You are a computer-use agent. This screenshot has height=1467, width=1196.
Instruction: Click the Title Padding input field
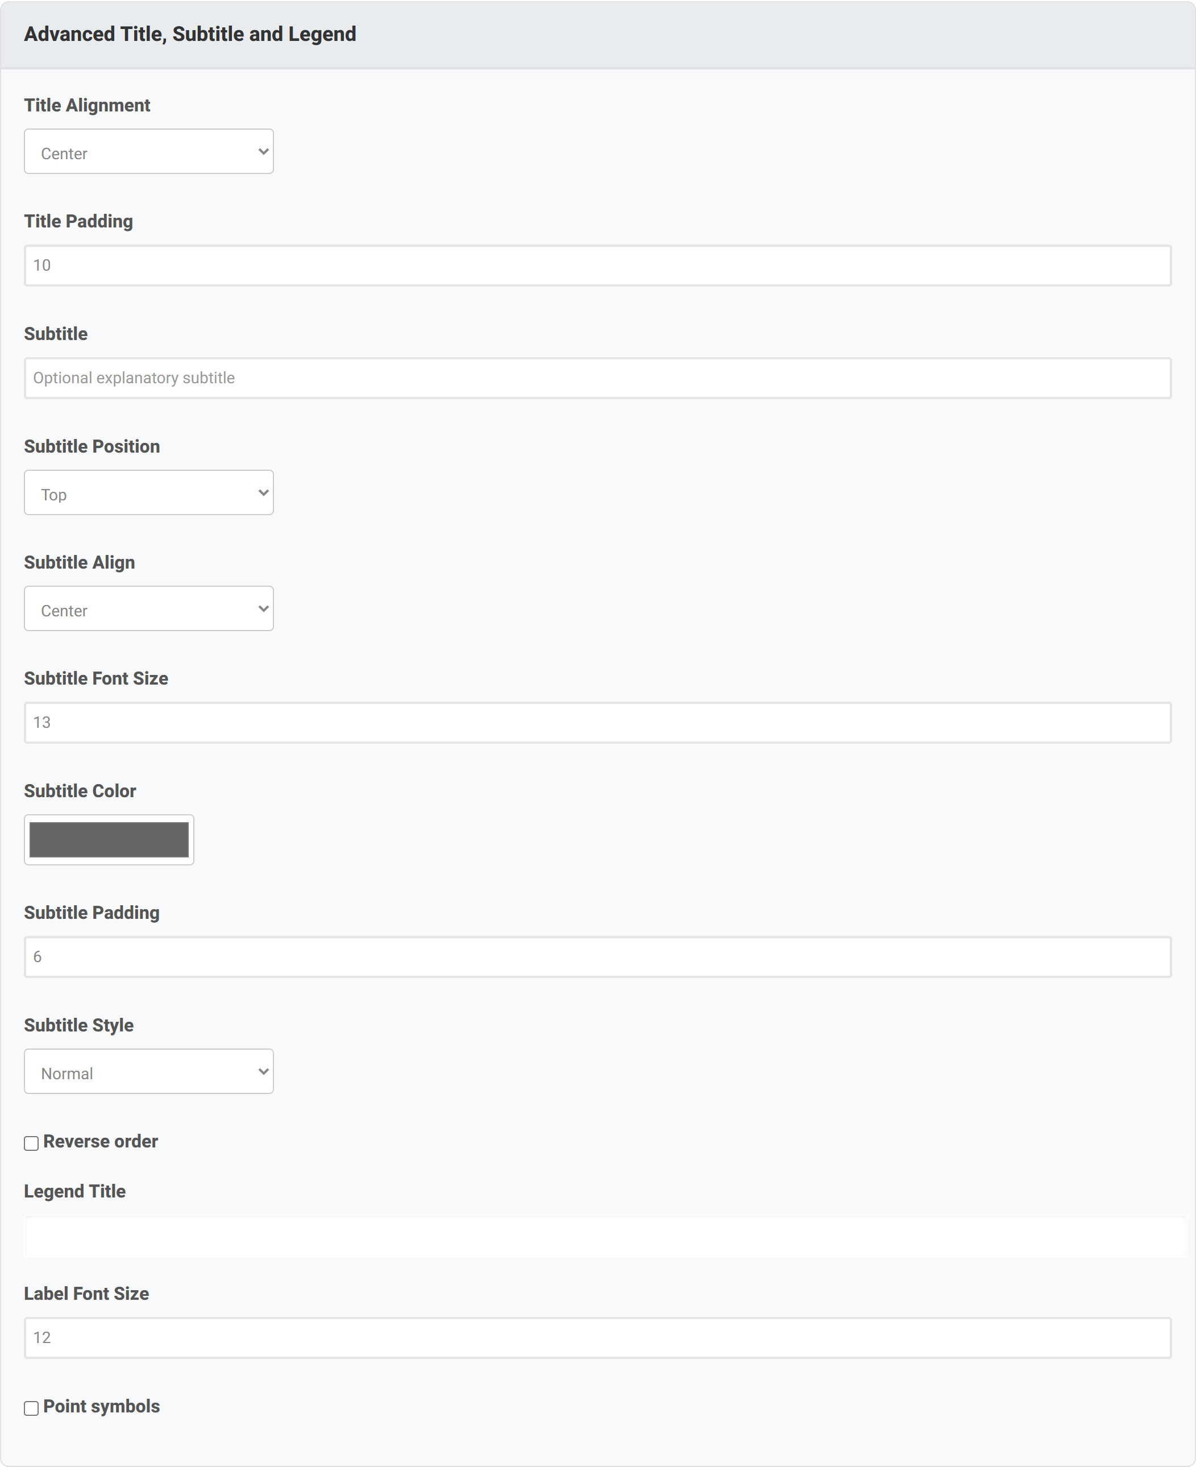pos(597,266)
